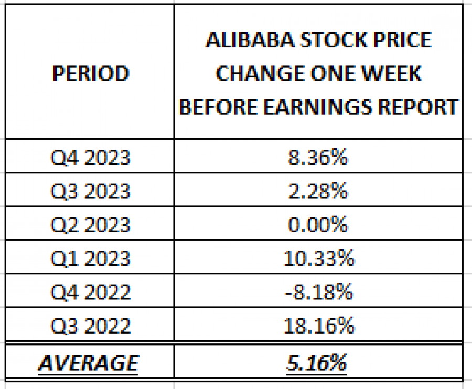Click the Q4 2022 period cell
Screen dimensions: 472x389
pos(90,291)
